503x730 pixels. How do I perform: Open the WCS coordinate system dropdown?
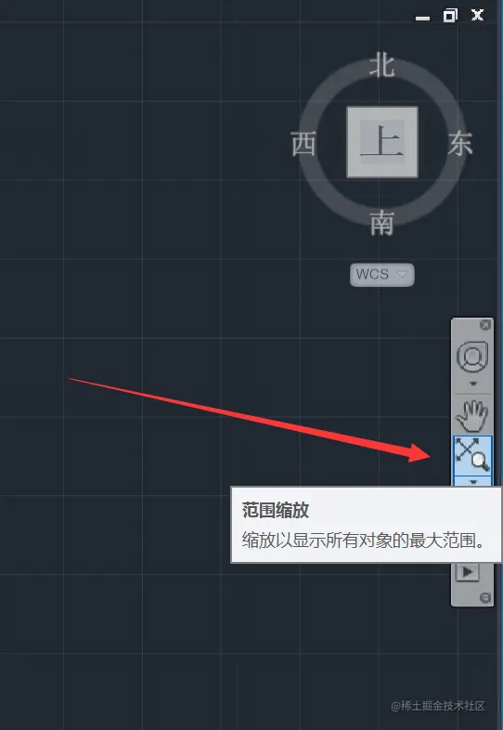point(382,275)
